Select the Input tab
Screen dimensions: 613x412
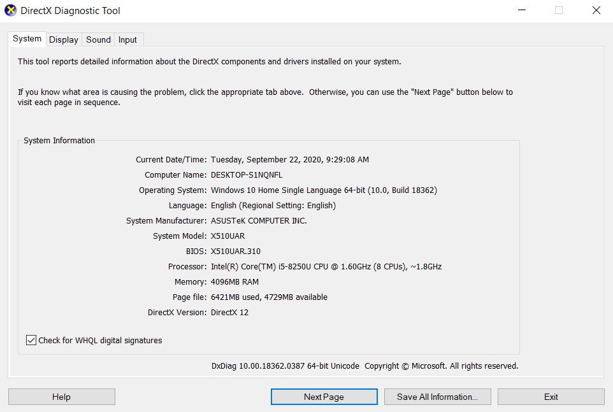tap(127, 39)
